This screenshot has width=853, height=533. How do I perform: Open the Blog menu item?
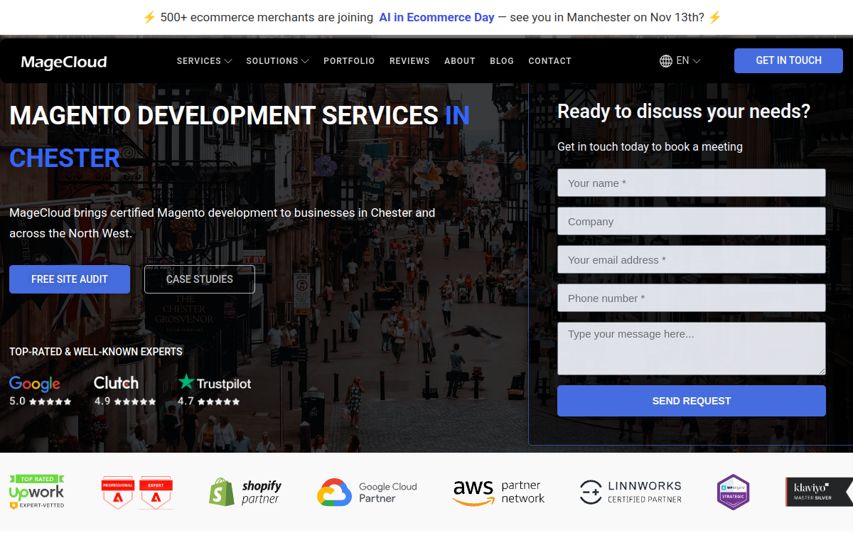point(502,61)
